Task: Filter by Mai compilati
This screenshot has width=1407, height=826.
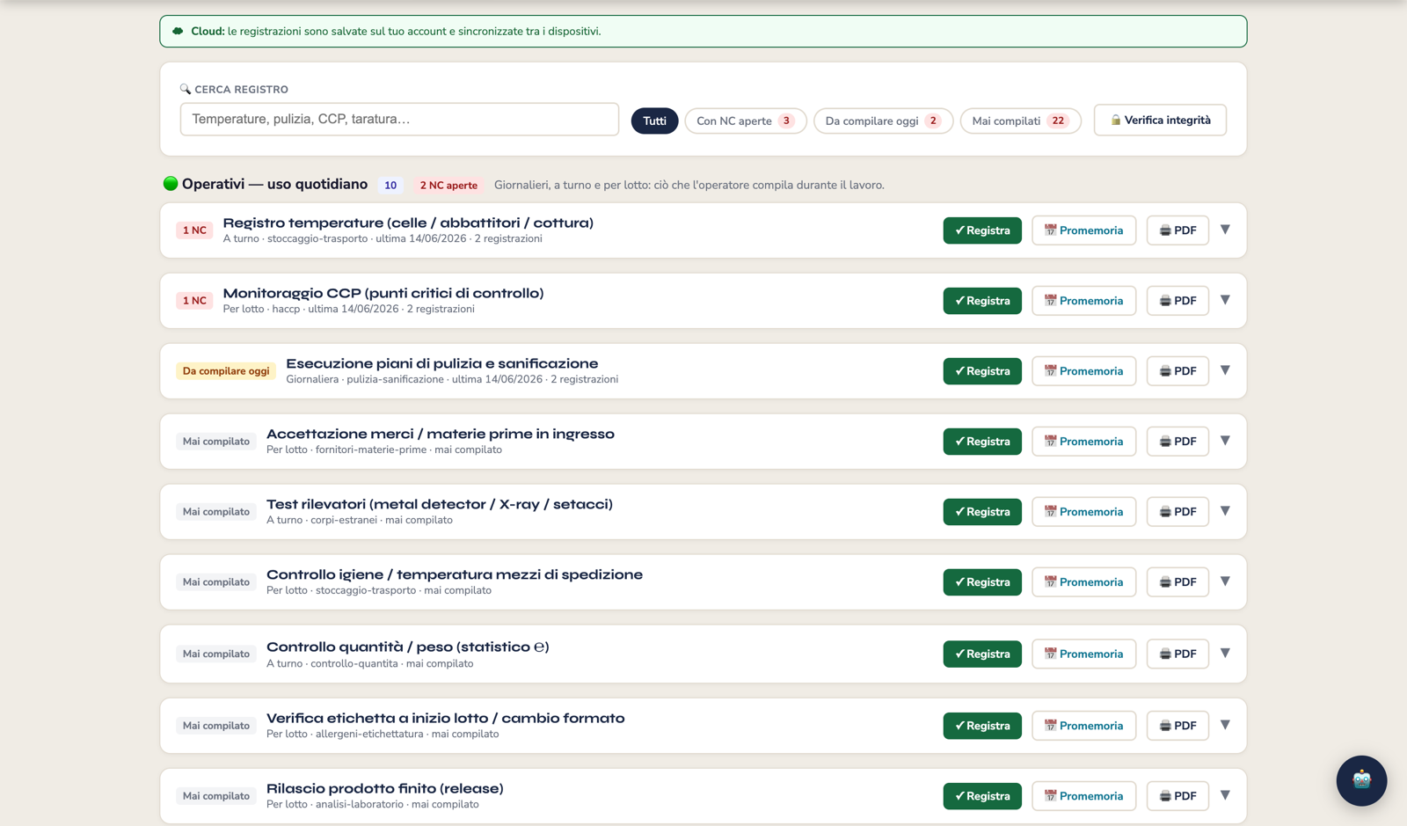Action: point(1020,121)
